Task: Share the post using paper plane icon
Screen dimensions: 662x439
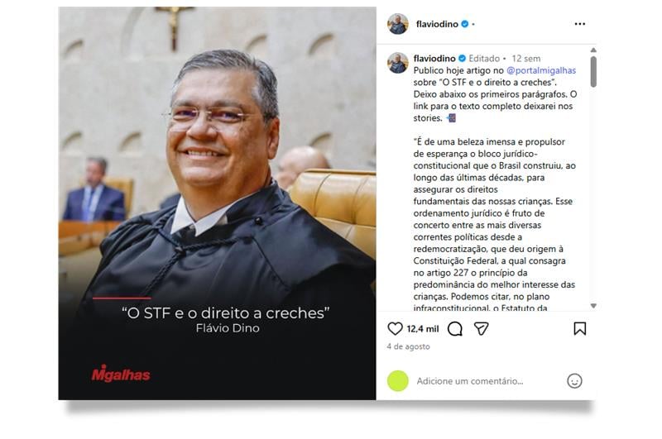Action: 481,329
